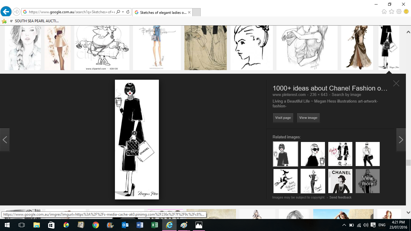Click the browser Back arrow button
411x231 pixels.
pyautogui.click(x=6, y=12)
